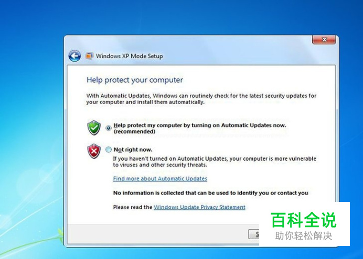Click the gray 助你轻松解决 watermark caption
Image resolution: width=363 pixels, height=259 pixels.
(303, 236)
